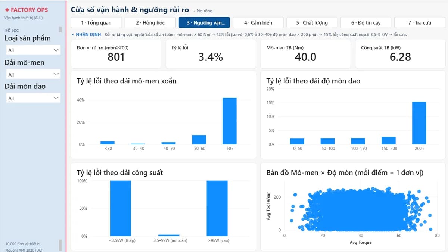Viewport: 448px width, 252px height.
Task: Click the sidebar scrollbar at the top
Action: (60, 29)
